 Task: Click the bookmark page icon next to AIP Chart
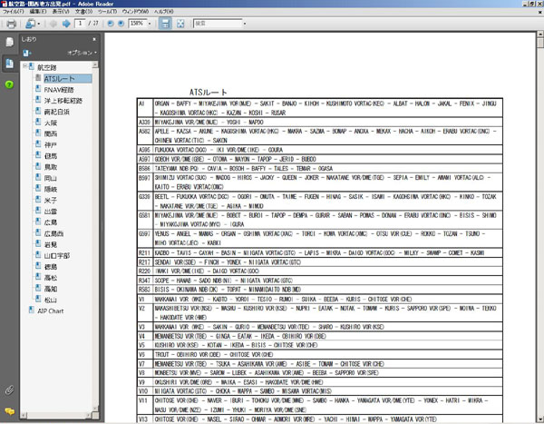[x=32, y=311]
